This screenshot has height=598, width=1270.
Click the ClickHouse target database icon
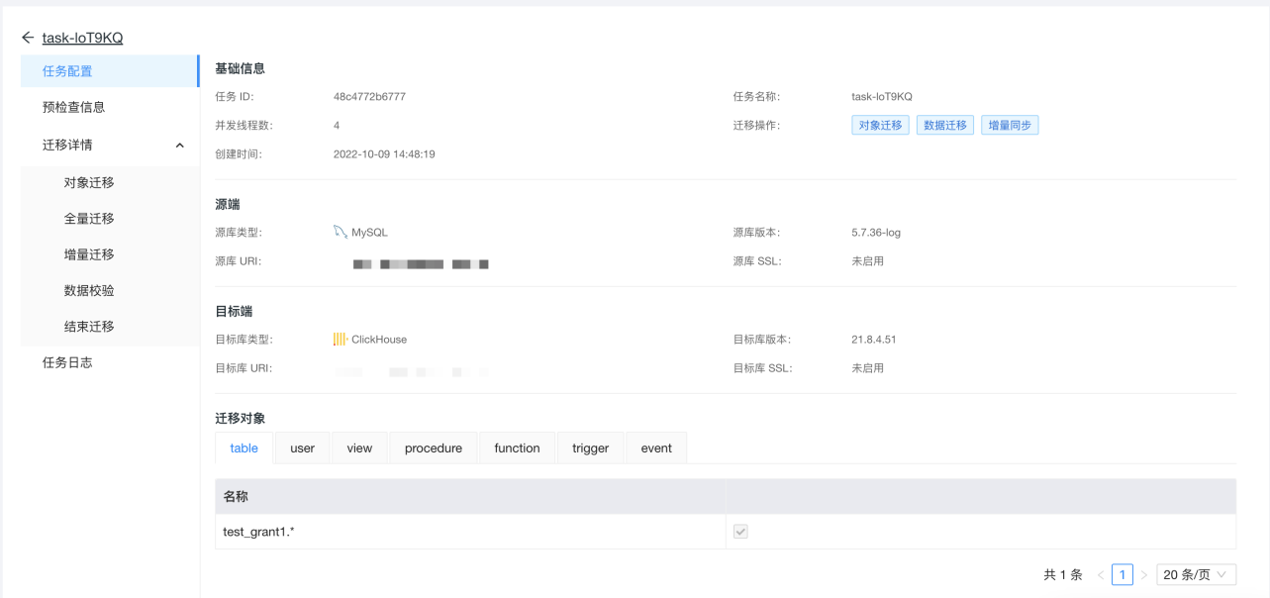click(341, 339)
